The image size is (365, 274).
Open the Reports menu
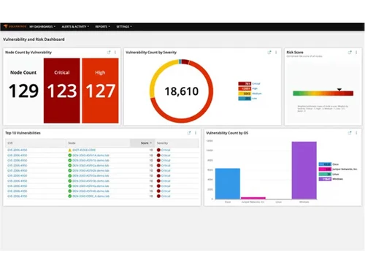click(102, 26)
